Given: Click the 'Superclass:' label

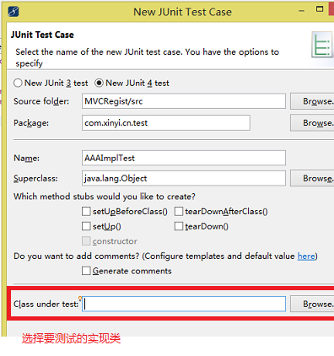Looking at the screenshot, I should pyautogui.click(x=35, y=178).
